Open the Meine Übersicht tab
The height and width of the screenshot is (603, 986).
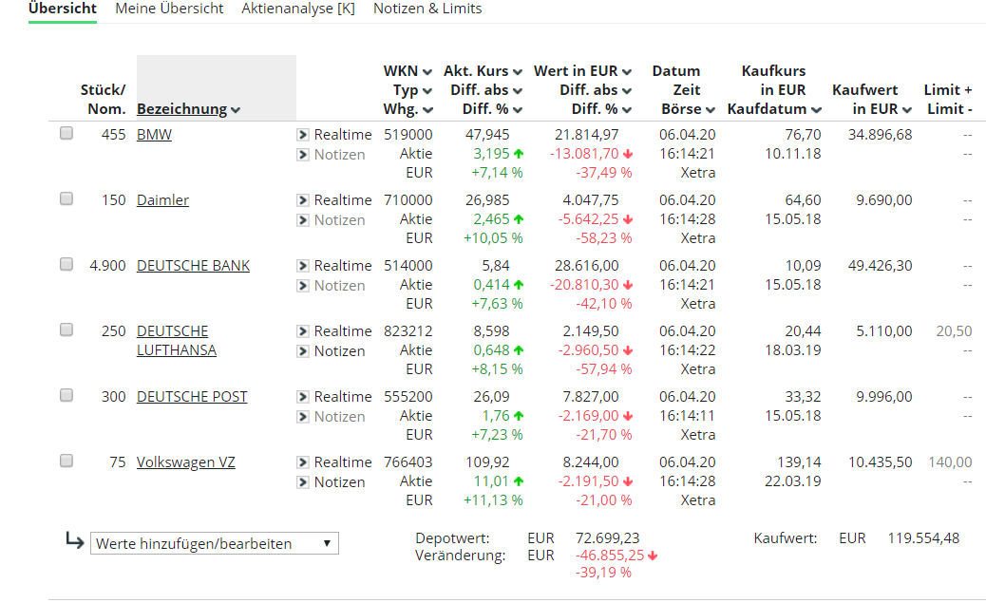tap(169, 9)
